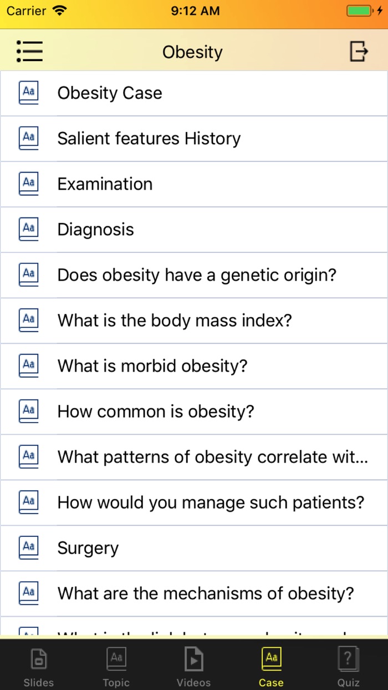Open Salient features History
The image size is (388, 690).
click(x=149, y=138)
